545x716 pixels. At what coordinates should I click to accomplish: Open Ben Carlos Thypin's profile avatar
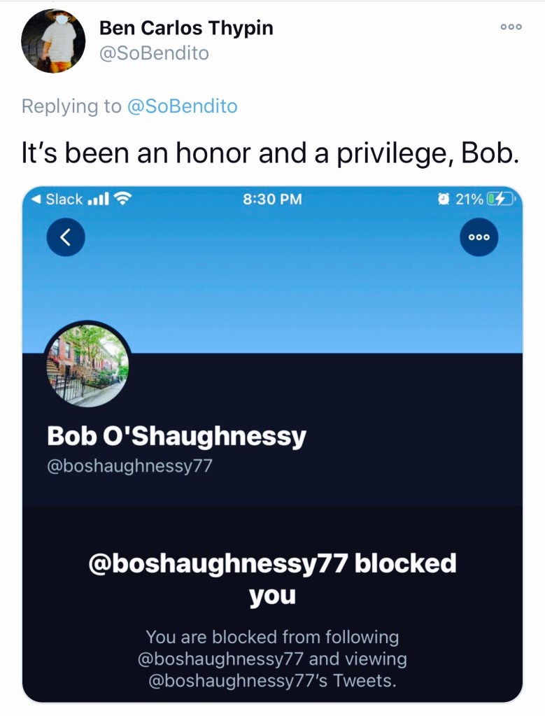[54, 41]
